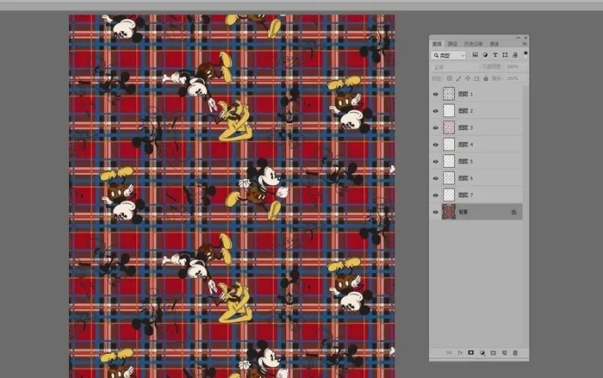Open the layer filter type dropdown

click(x=448, y=55)
